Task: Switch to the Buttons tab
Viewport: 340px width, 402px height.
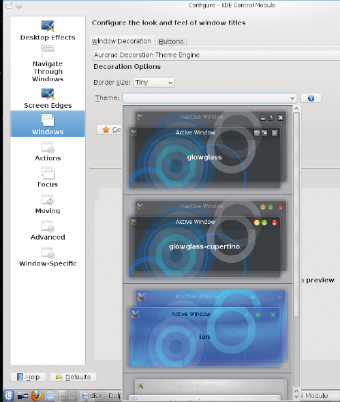Action: (171, 42)
